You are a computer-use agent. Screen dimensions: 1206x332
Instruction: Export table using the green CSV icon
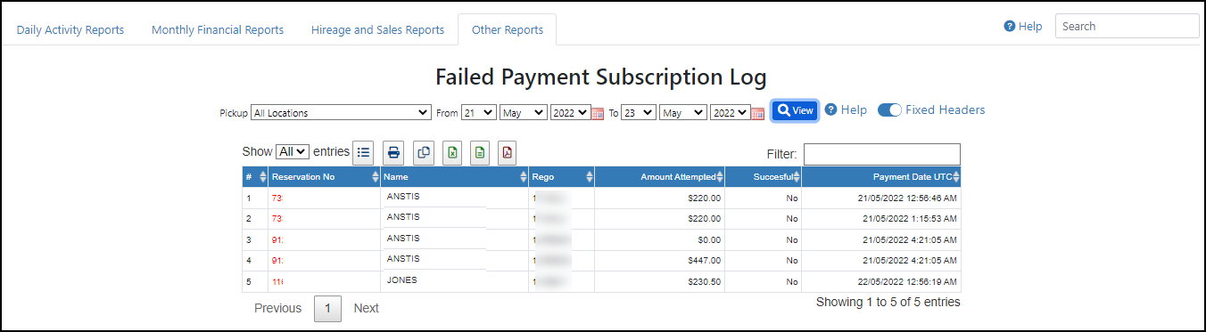[480, 152]
